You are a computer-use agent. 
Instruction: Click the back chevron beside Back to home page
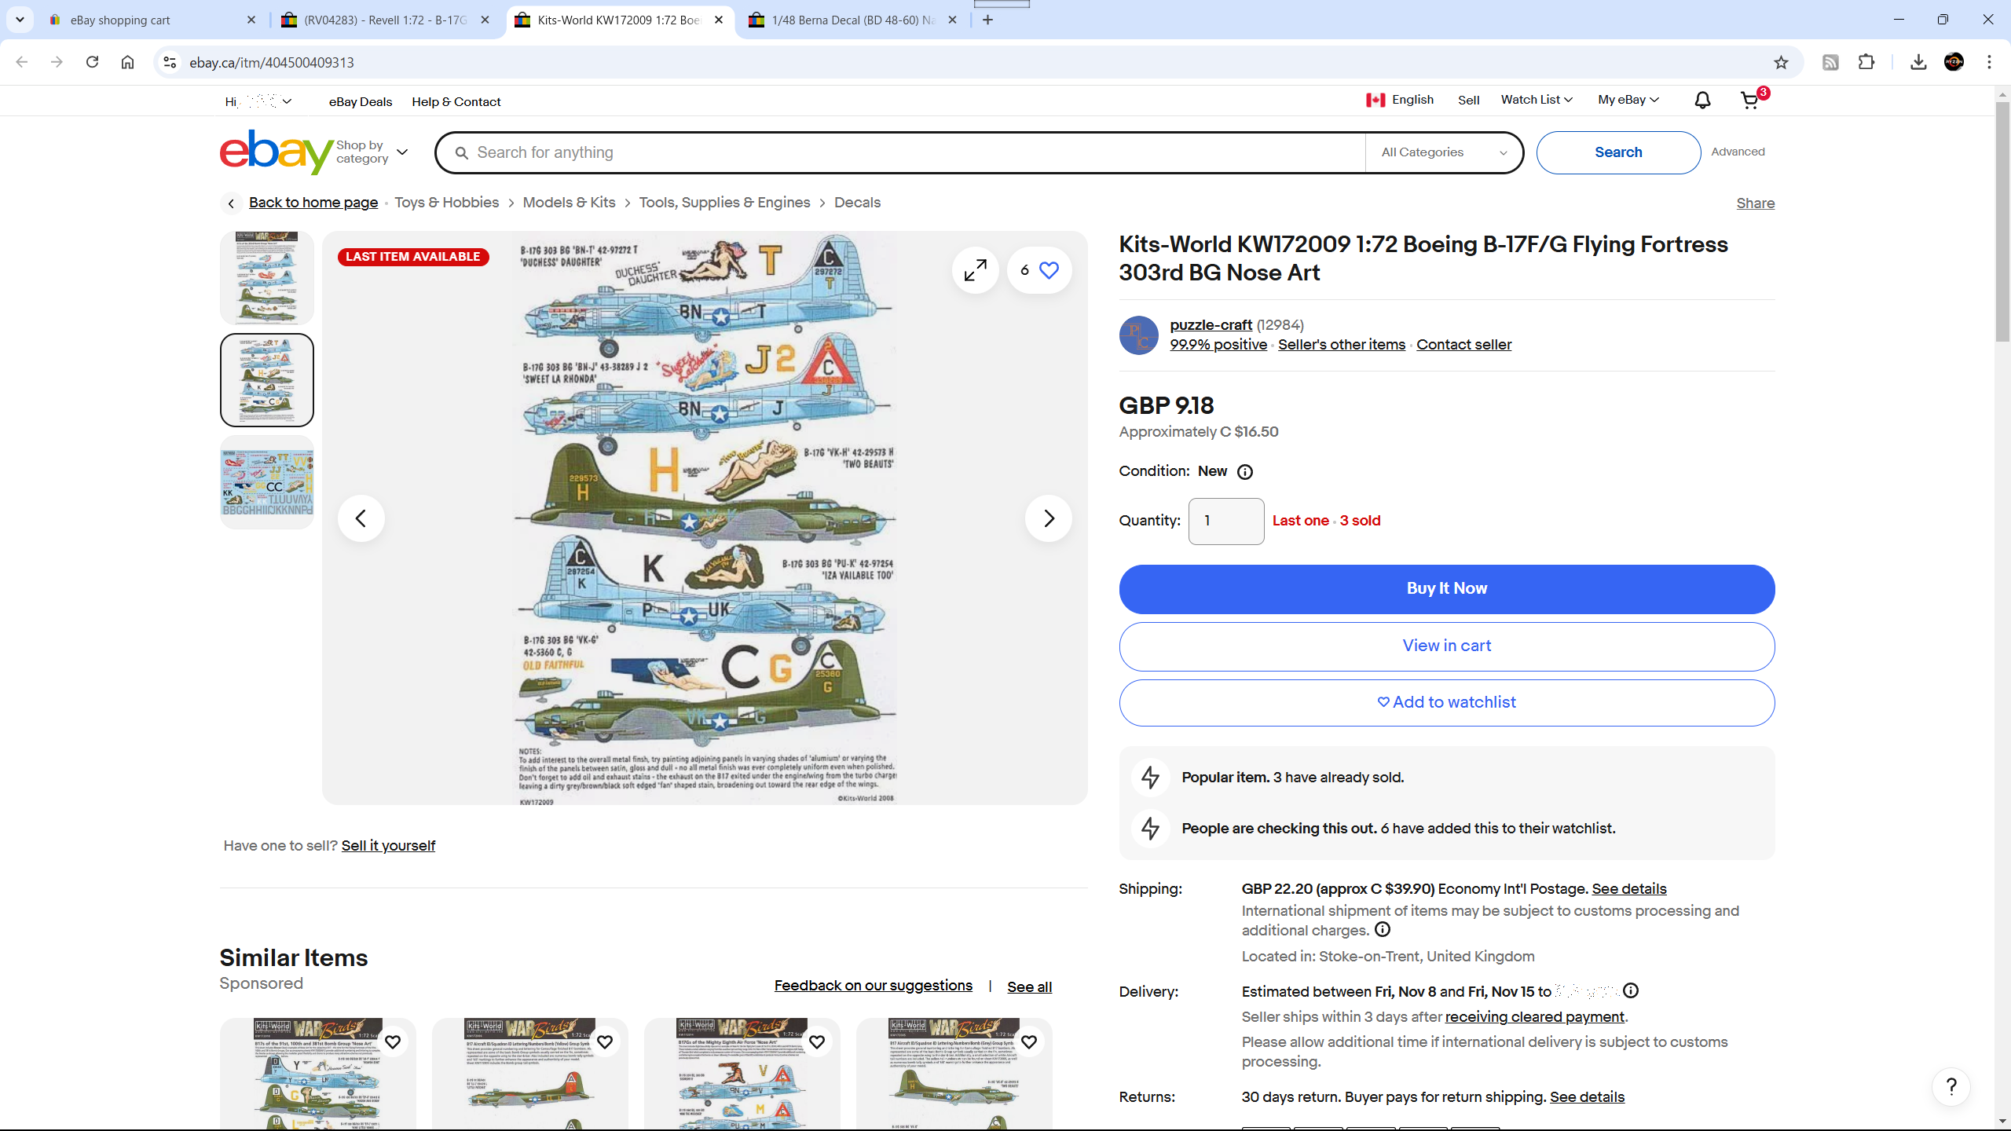(231, 203)
